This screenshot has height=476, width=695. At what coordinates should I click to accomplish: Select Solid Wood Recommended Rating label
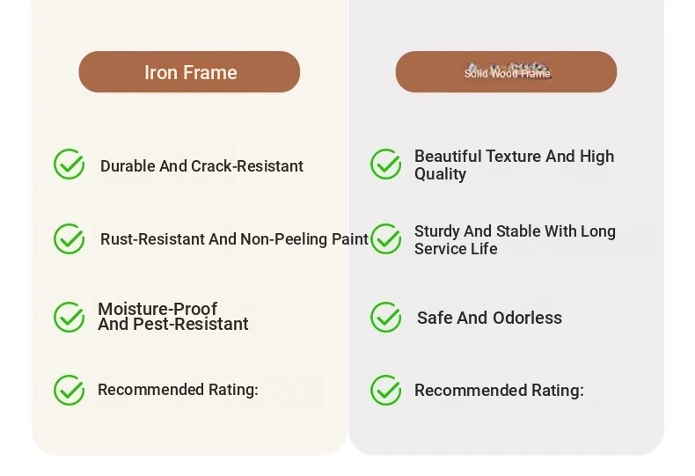[499, 391]
